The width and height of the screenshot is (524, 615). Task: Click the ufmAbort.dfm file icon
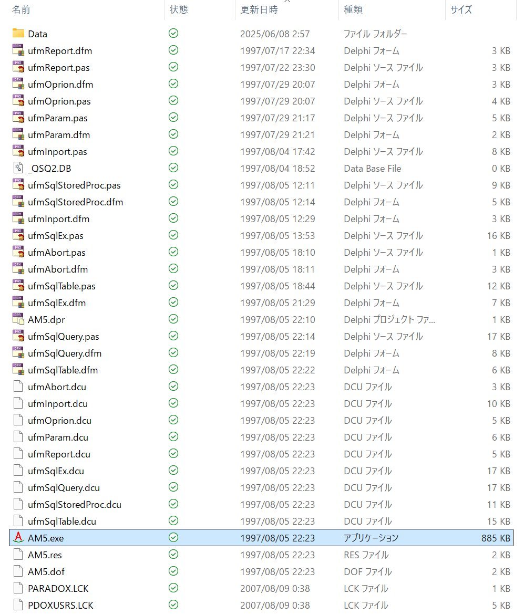(18, 269)
